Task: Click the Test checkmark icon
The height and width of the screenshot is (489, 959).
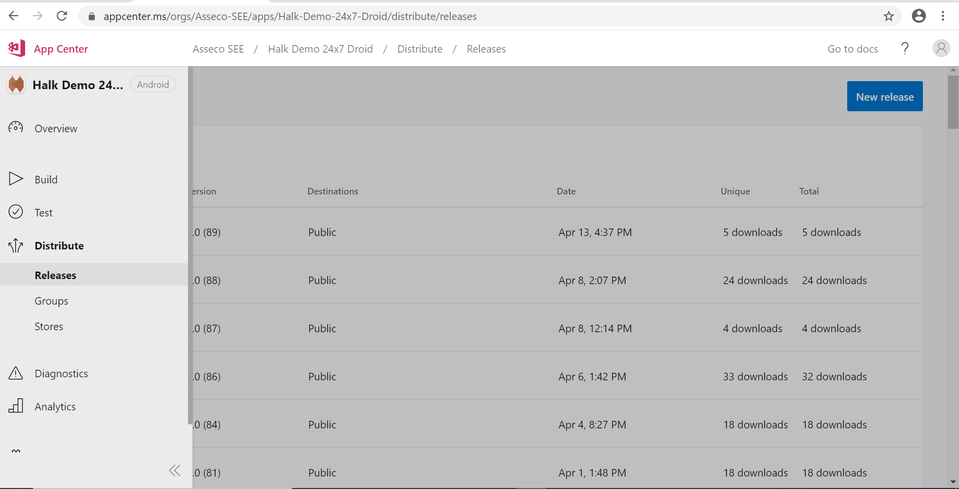Action: click(x=16, y=212)
